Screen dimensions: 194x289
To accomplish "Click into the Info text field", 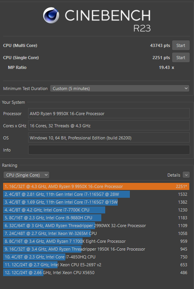I will [109, 150].
